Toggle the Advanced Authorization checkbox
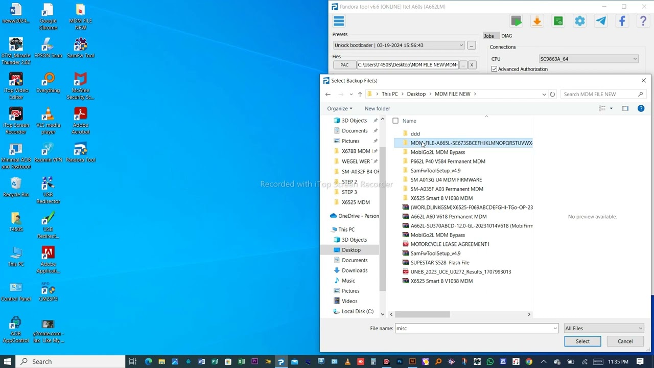 click(x=494, y=69)
